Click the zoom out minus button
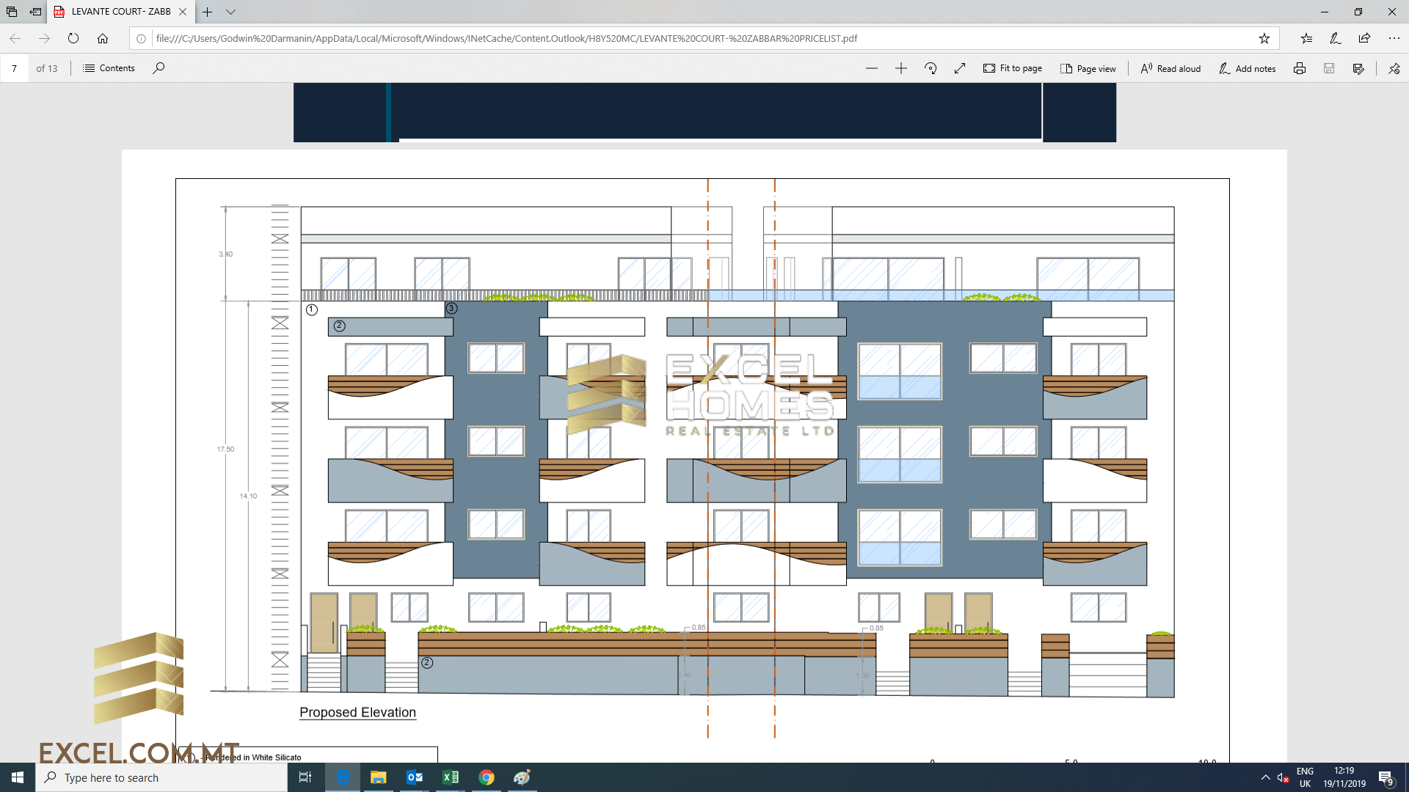This screenshot has height=792, width=1409. [x=870, y=67]
